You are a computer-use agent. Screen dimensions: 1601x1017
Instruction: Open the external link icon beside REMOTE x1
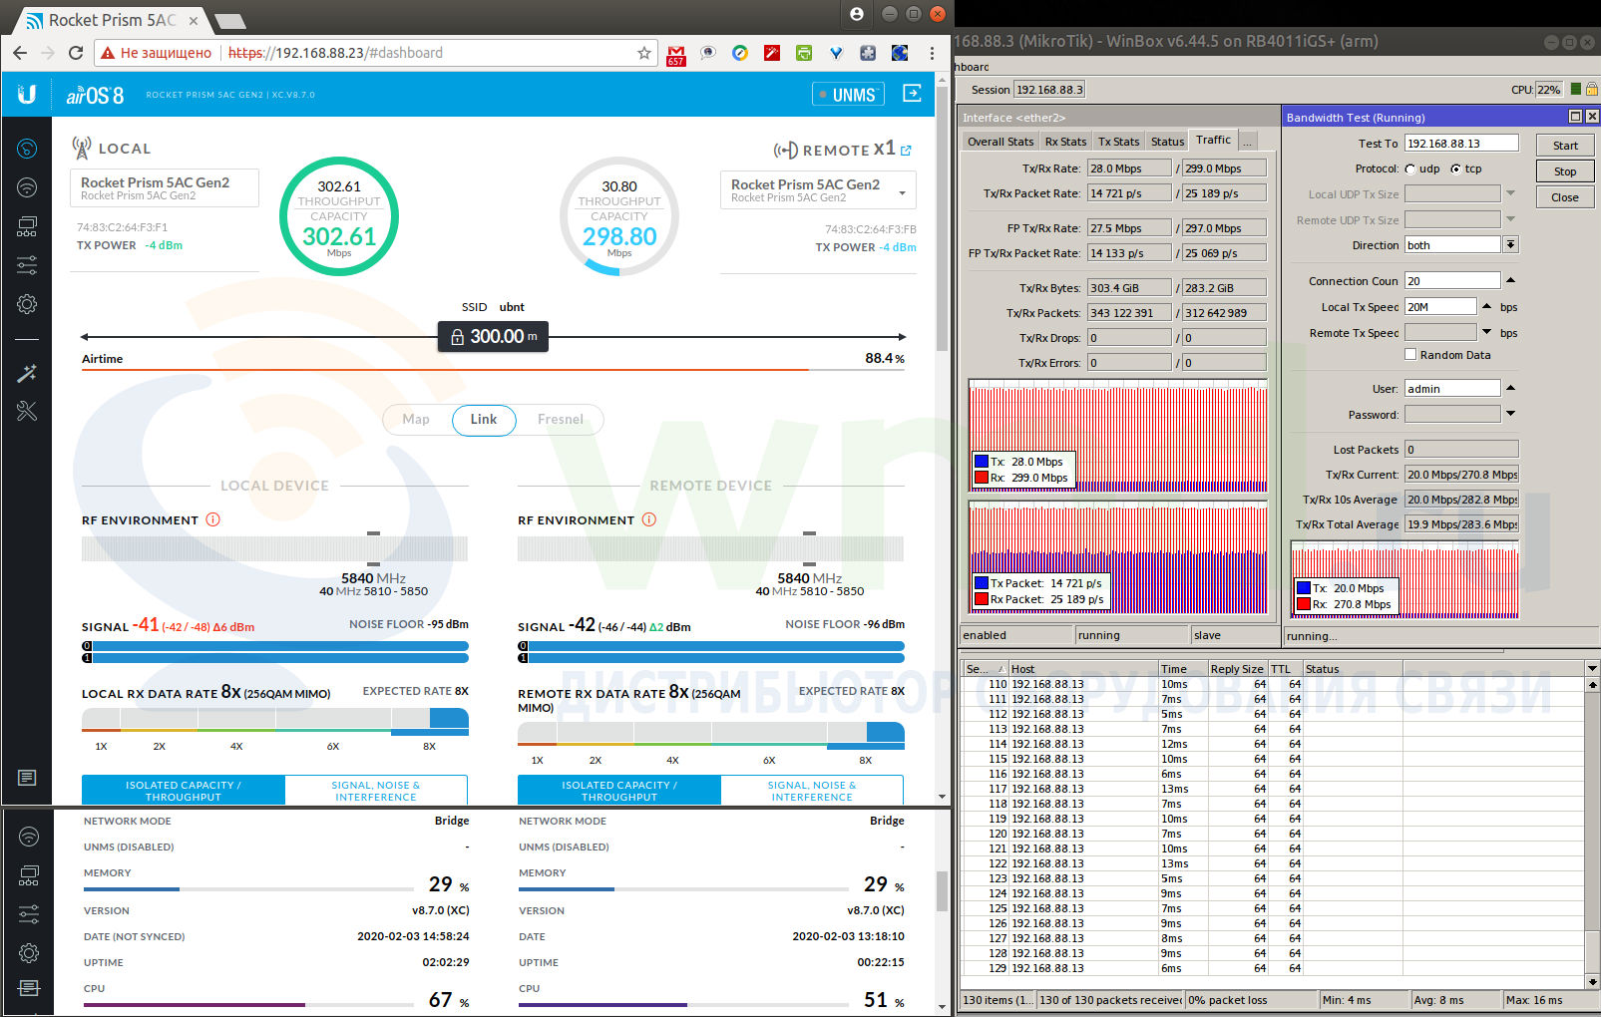pyautogui.click(x=906, y=151)
